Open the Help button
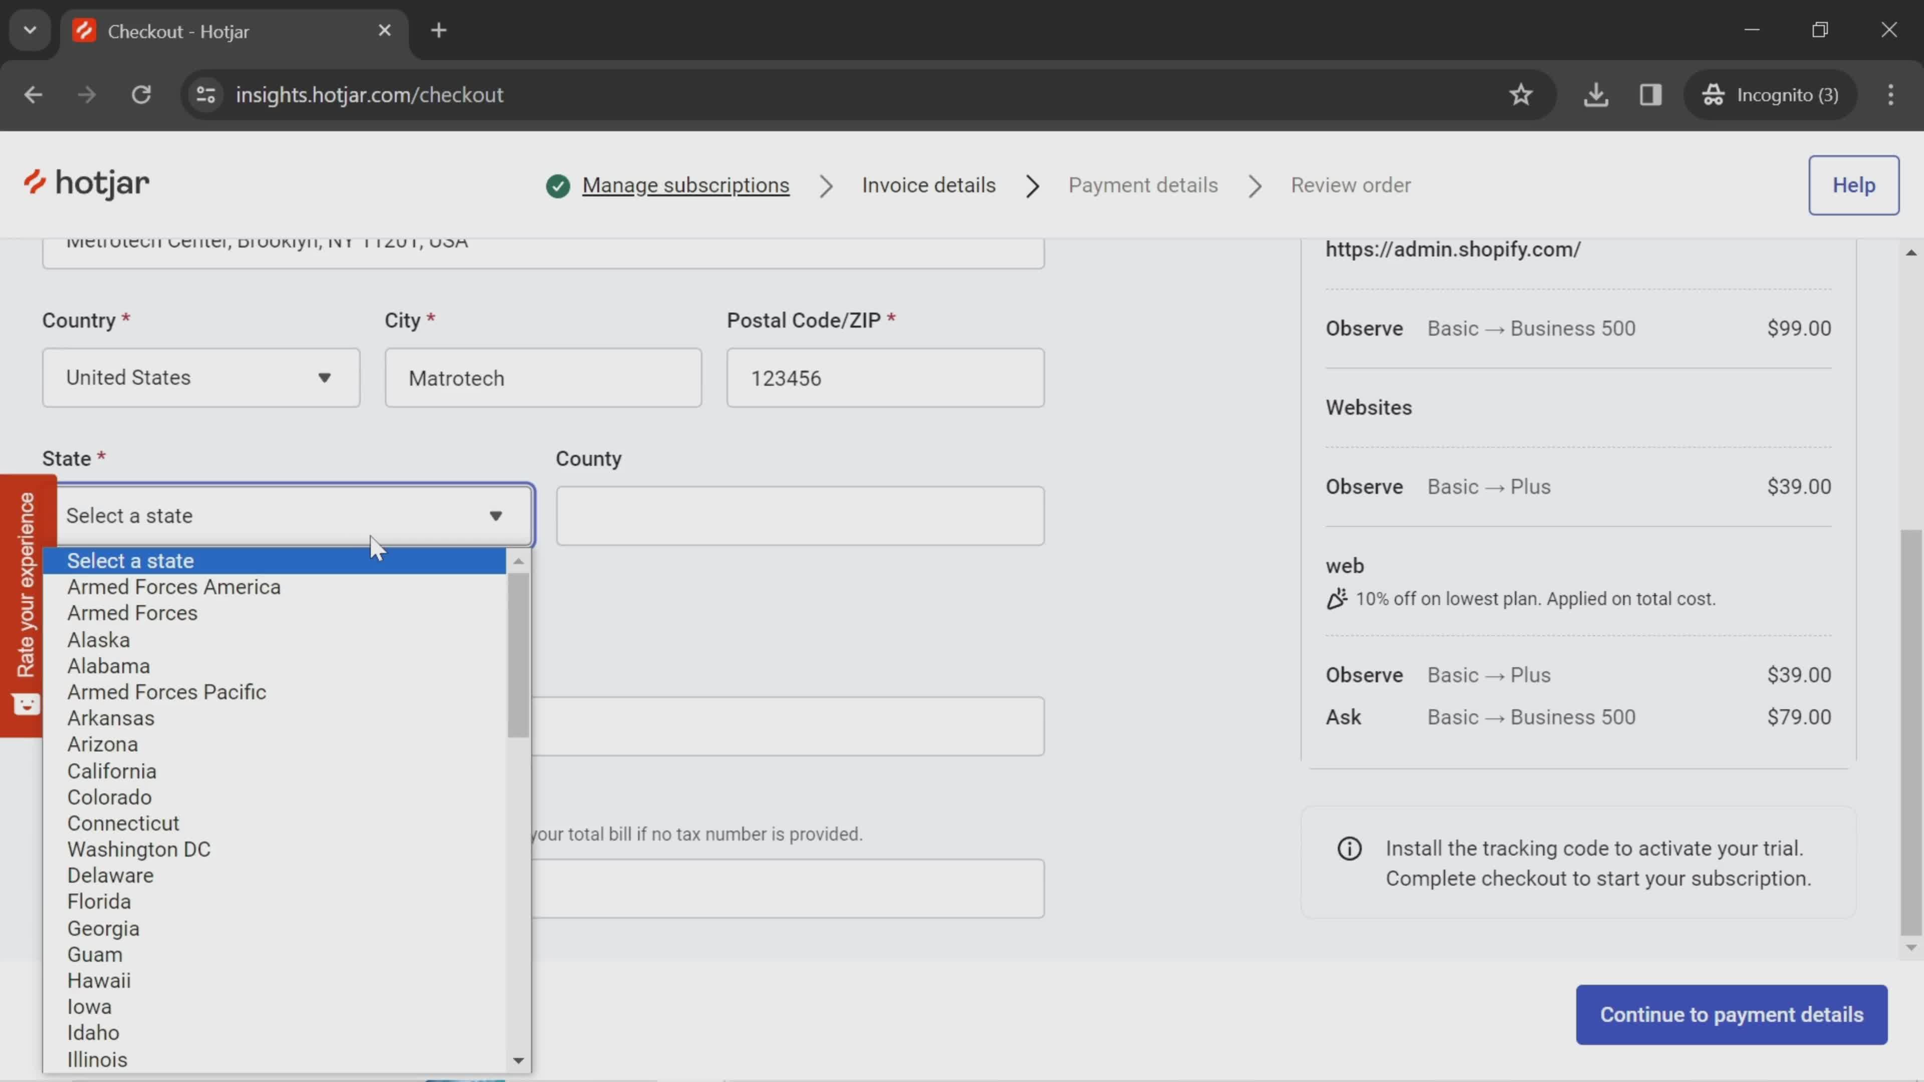Viewport: 1924px width, 1082px height. point(1853,185)
